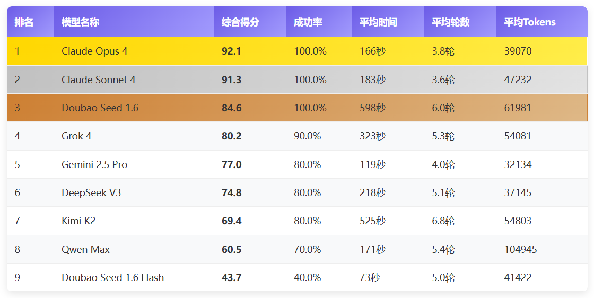Select the Claude Sonnet 4 model name

pyautogui.click(x=99, y=80)
